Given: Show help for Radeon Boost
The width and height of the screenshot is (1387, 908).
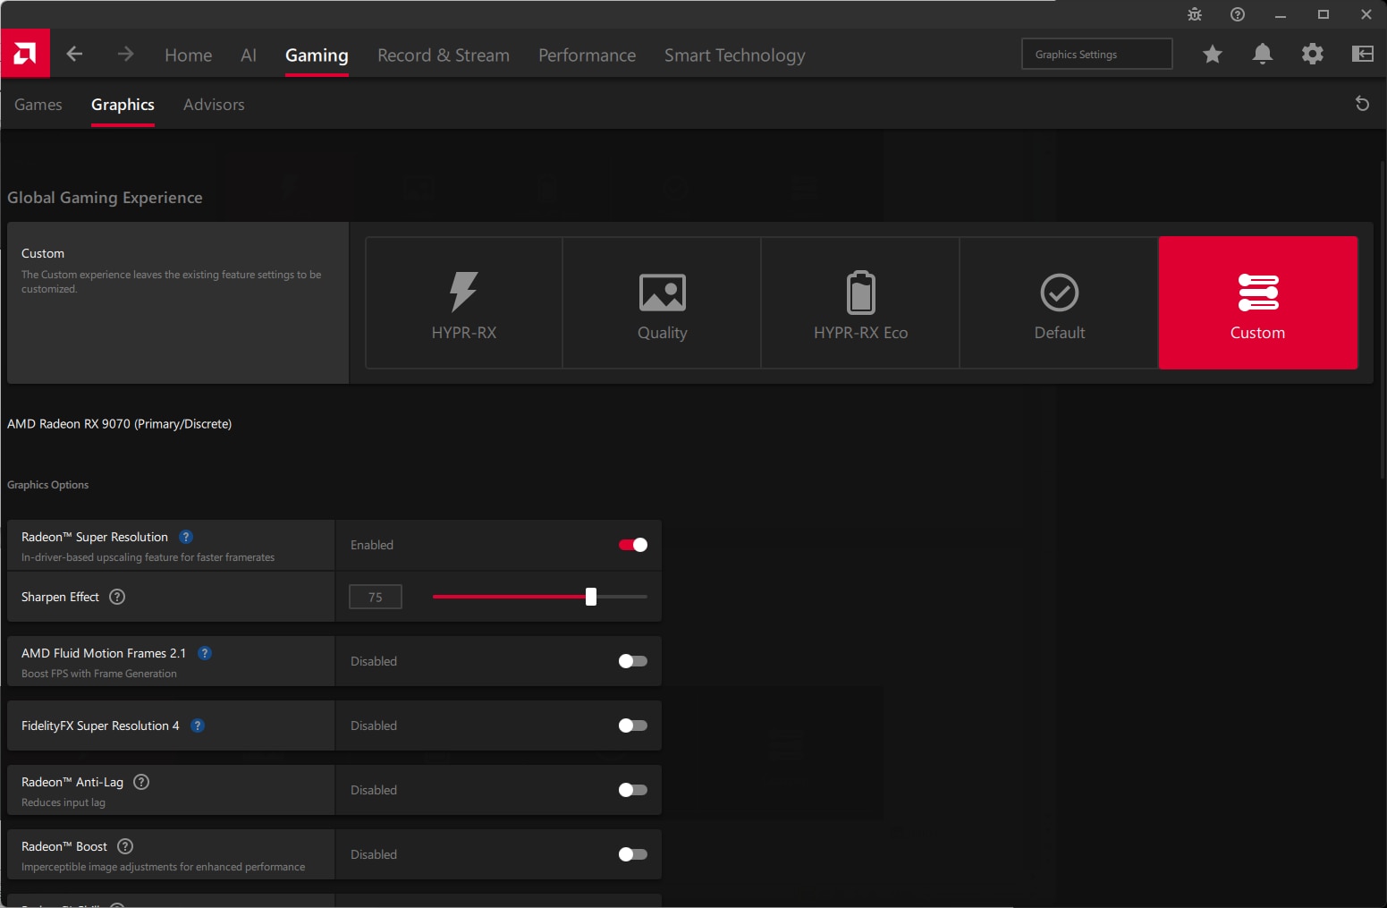Looking at the screenshot, I should click(125, 846).
